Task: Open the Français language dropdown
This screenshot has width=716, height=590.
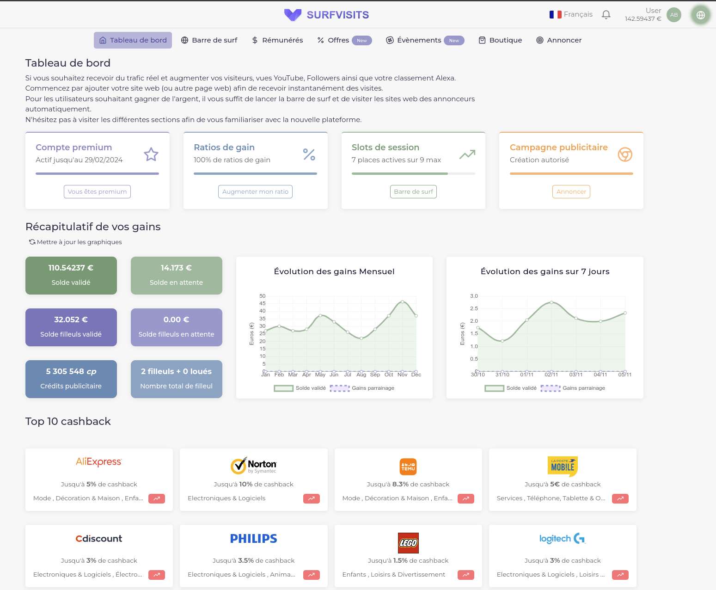Action: pos(571,15)
